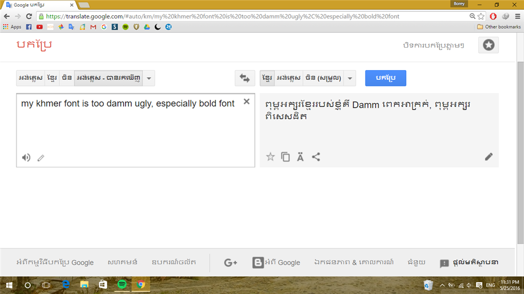The width and height of the screenshot is (524, 294).
Task: Open the Chrome menu hamburger button
Action: click(517, 16)
